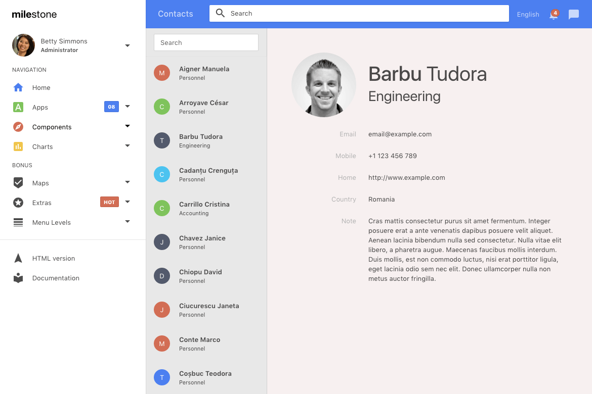
Task: Click Carrillo Cristina's green C avatar
Action: click(x=162, y=208)
